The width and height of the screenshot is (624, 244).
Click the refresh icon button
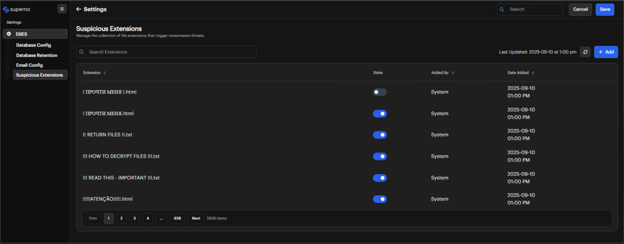tap(585, 52)
